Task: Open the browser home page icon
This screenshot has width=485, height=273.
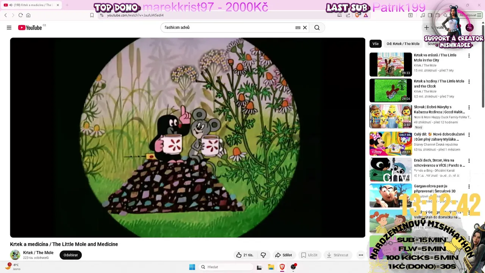Action: coord(28,15)
